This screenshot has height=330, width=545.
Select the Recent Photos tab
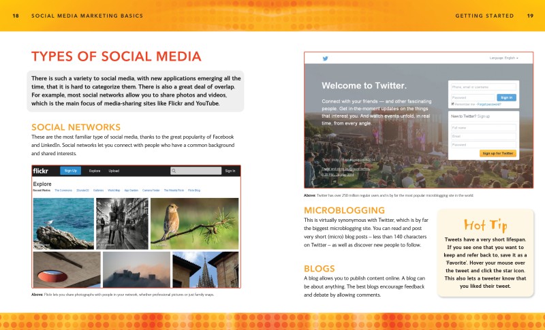(x=42, y=191)
